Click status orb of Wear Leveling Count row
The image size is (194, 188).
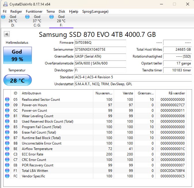coord(7,116)
